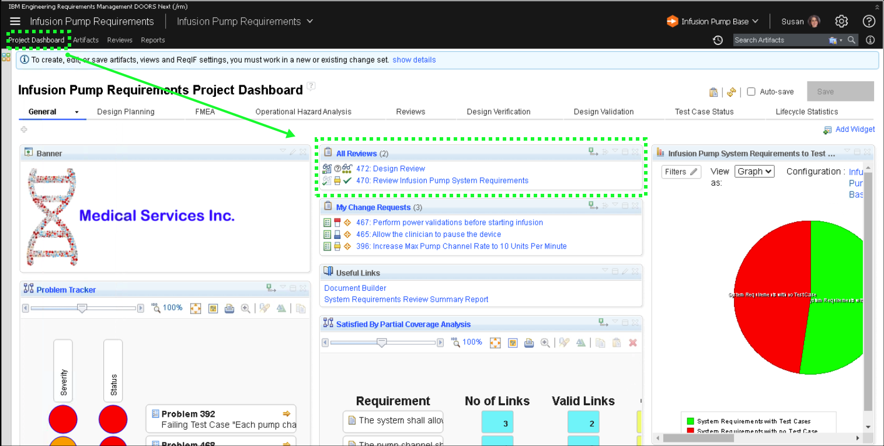Click the red X delete icon in Satisfied By toolbar
The height and width of the screenshot is (446, 884).
pos(632,343)
